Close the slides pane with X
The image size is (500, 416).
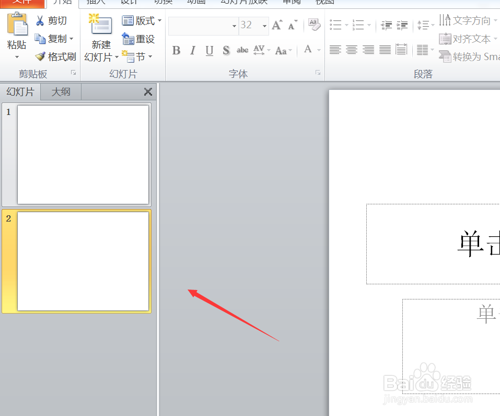148,92
